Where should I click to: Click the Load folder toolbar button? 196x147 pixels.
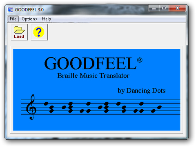click(x=19, y=32)
